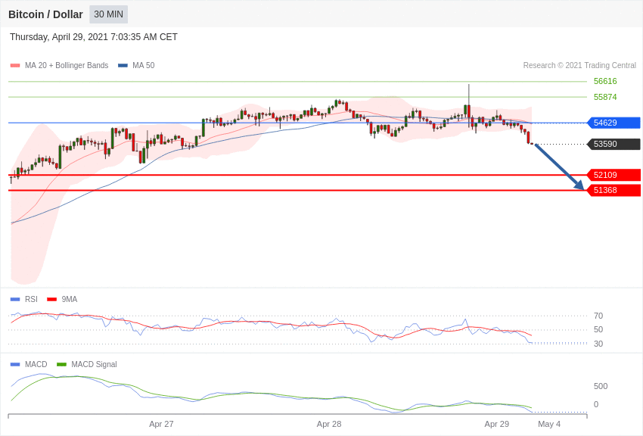This screenshot has width=643, height=436.
Task: Click the blue 54629 pivot price tag
Action: click(x=614, y=123)
